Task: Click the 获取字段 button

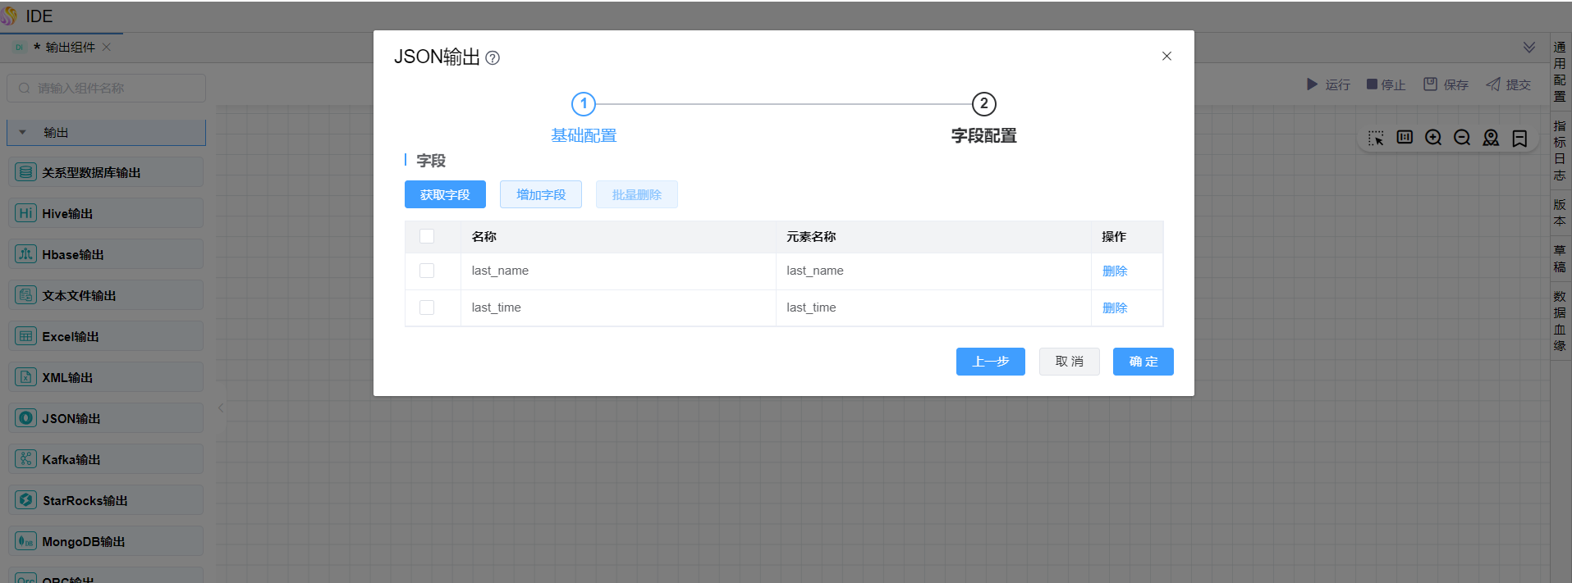Action: pos(445,194)
